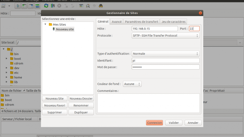Toggle directory comparison magnifier icon
Image resolution: width=244 pixels, height=137 pixels.
point(88,6)
